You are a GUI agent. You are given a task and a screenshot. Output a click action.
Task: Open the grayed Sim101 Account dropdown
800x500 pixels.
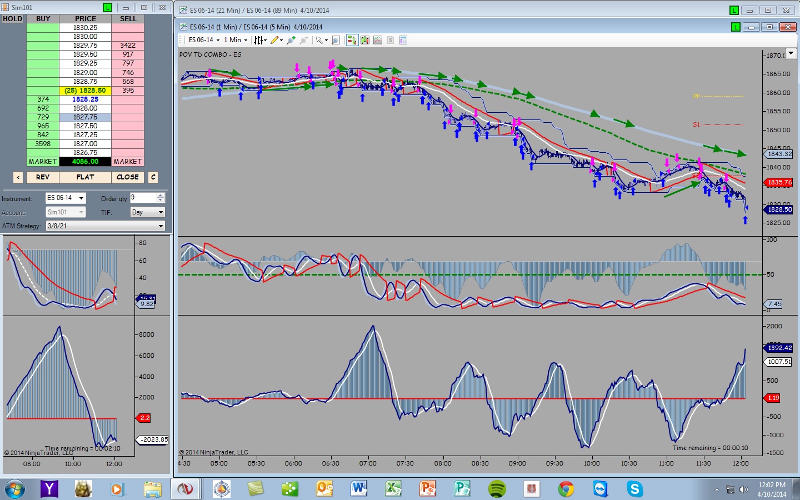tap(66, 212)
